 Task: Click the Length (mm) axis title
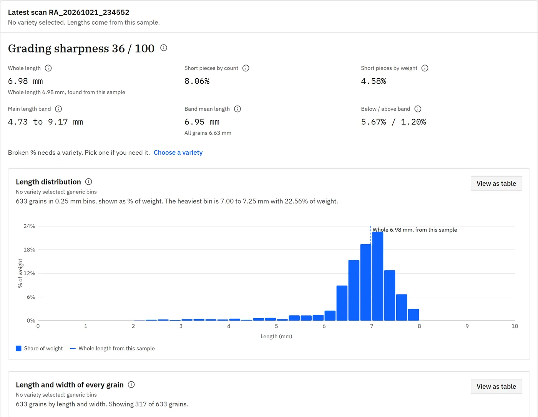276,336
